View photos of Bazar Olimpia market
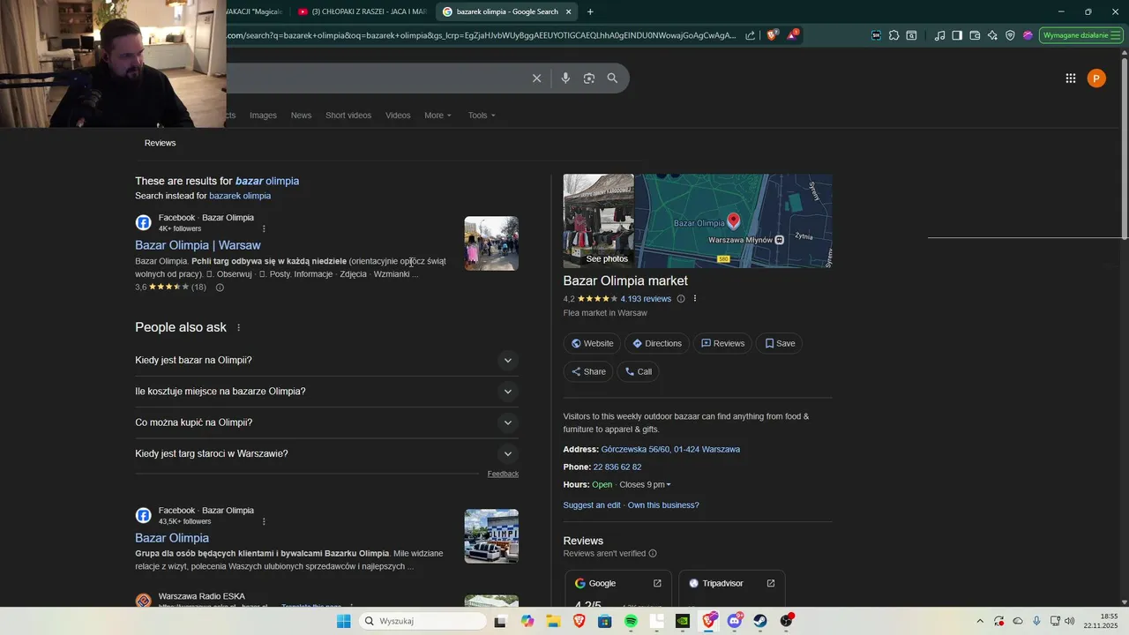Viewport: 1129px width, 635px height. (x=598, y=221)
